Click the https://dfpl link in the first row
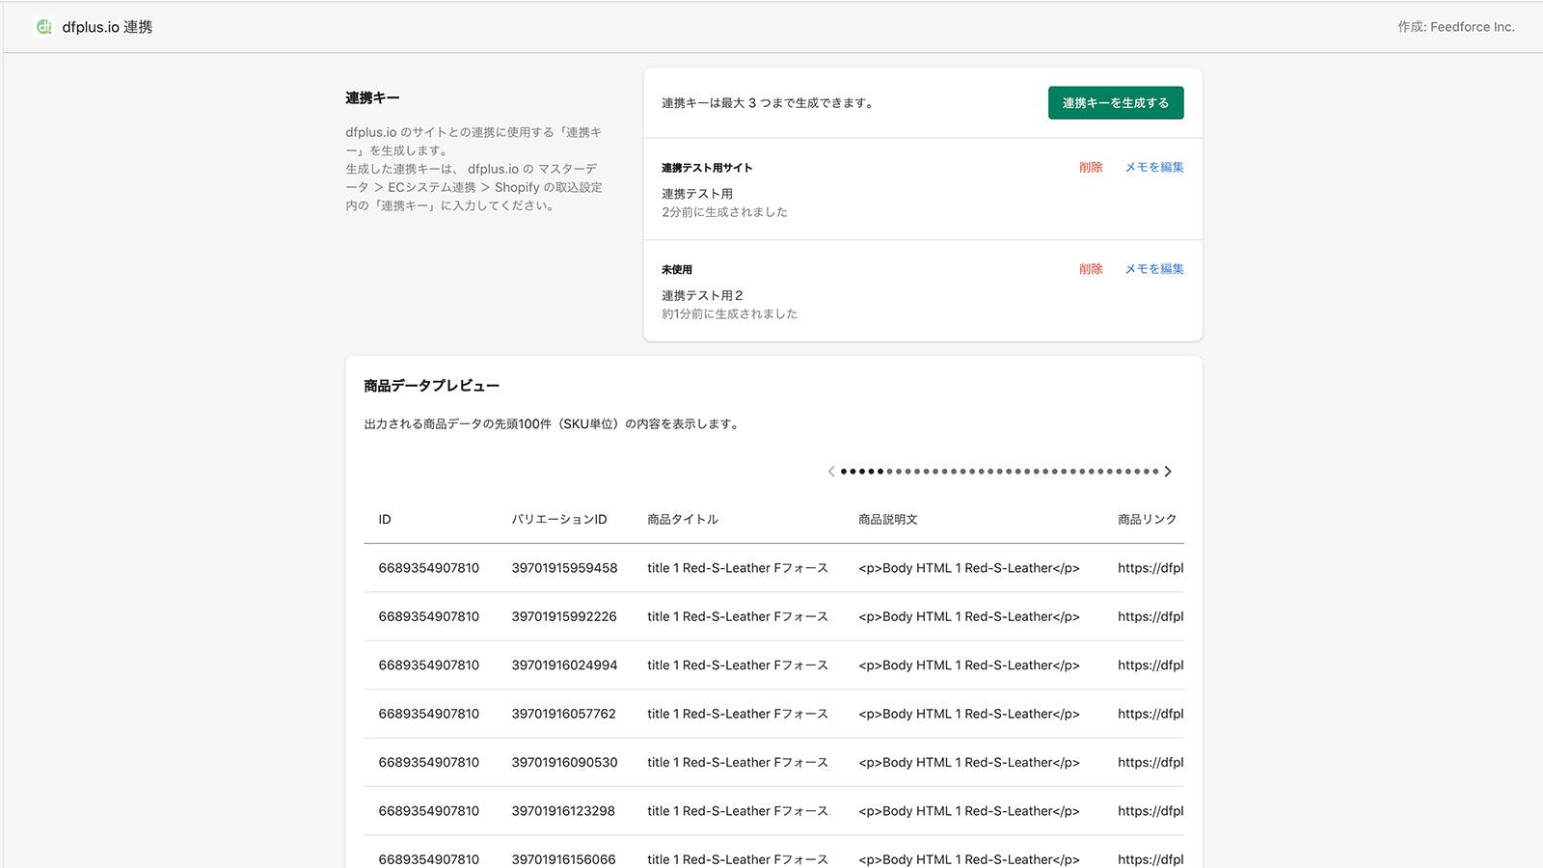Image resolution: width=1543 pixels, height=868 pixels. click(1147, 568)
